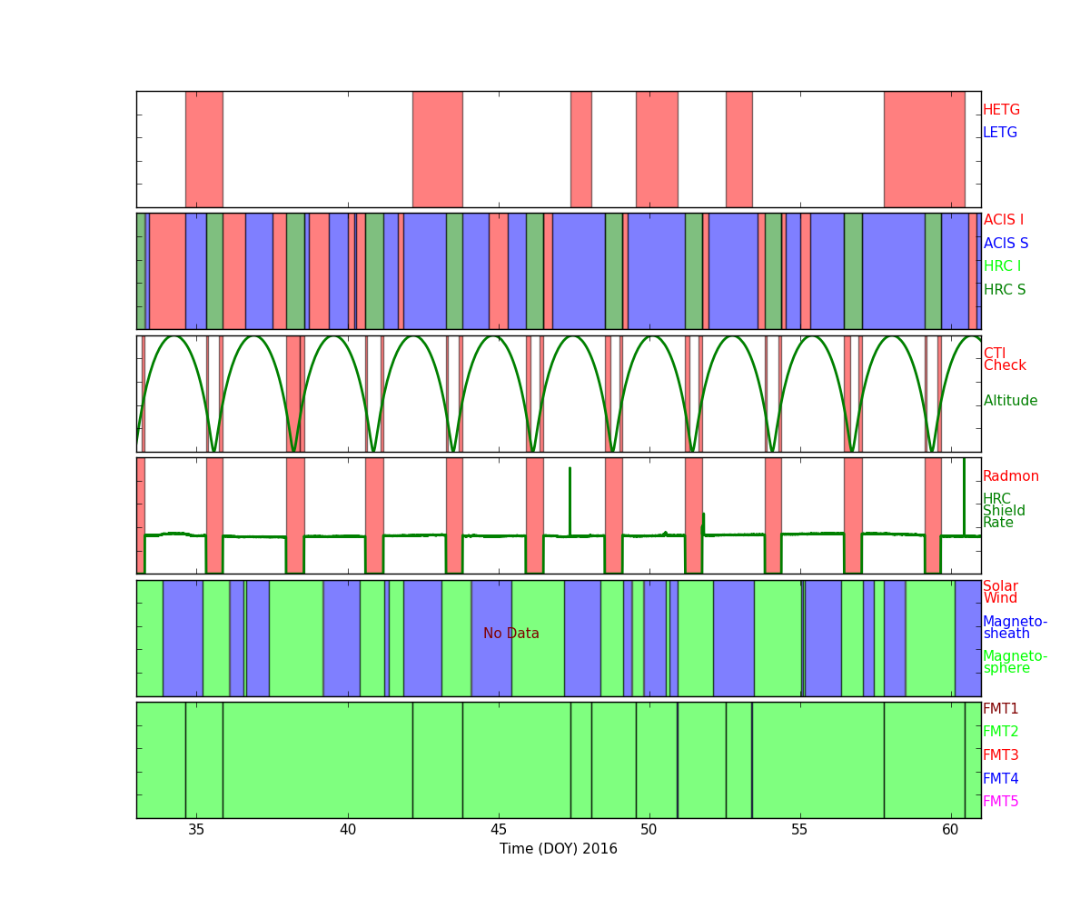Click the FMT1 legend label
The width and height of the screenshot is (1090, 909).
[1001, 709]
